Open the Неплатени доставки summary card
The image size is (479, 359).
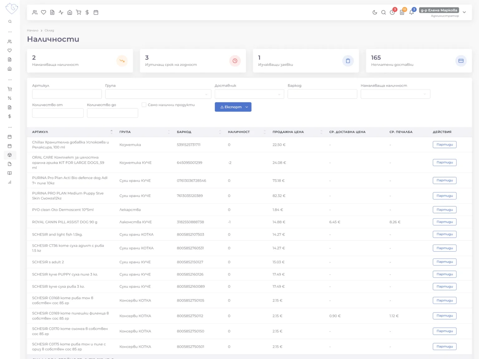click(x=419, y=61)
